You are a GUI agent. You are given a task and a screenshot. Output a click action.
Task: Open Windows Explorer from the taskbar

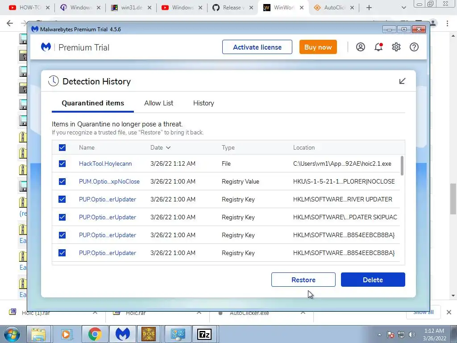tap(38, 334)
